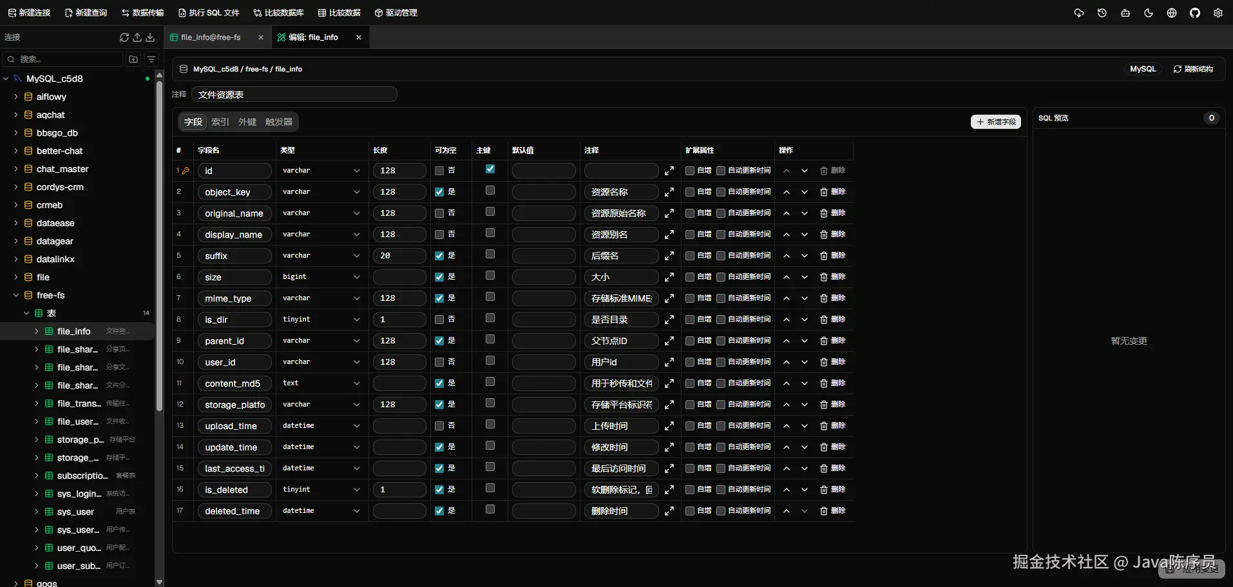Open type dropdown for id field
Screen dimensions: 1233x587
(x=321, y=171)
